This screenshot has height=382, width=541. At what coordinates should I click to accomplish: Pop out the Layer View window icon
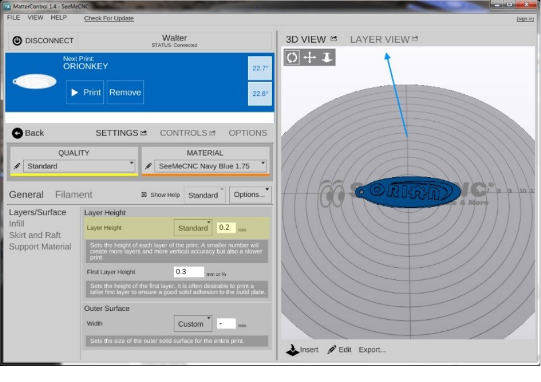[415, 39]
